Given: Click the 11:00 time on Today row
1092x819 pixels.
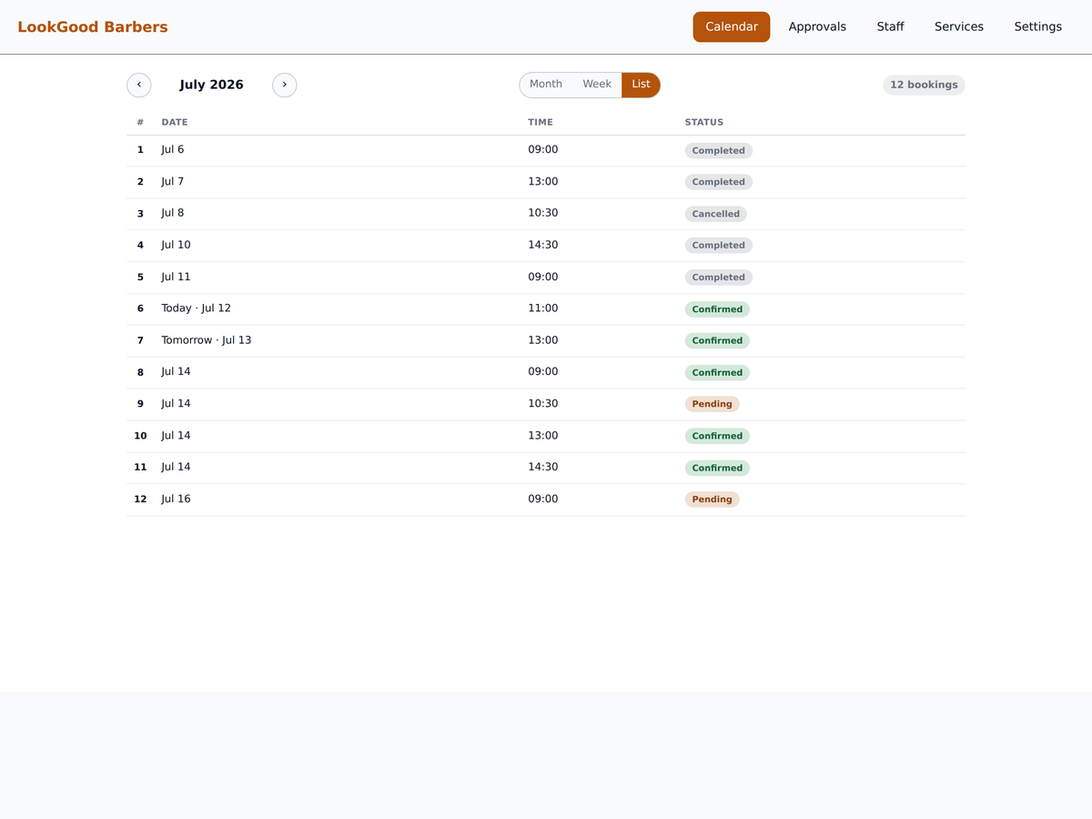Looking at the screenshot, I should (543, 308).
